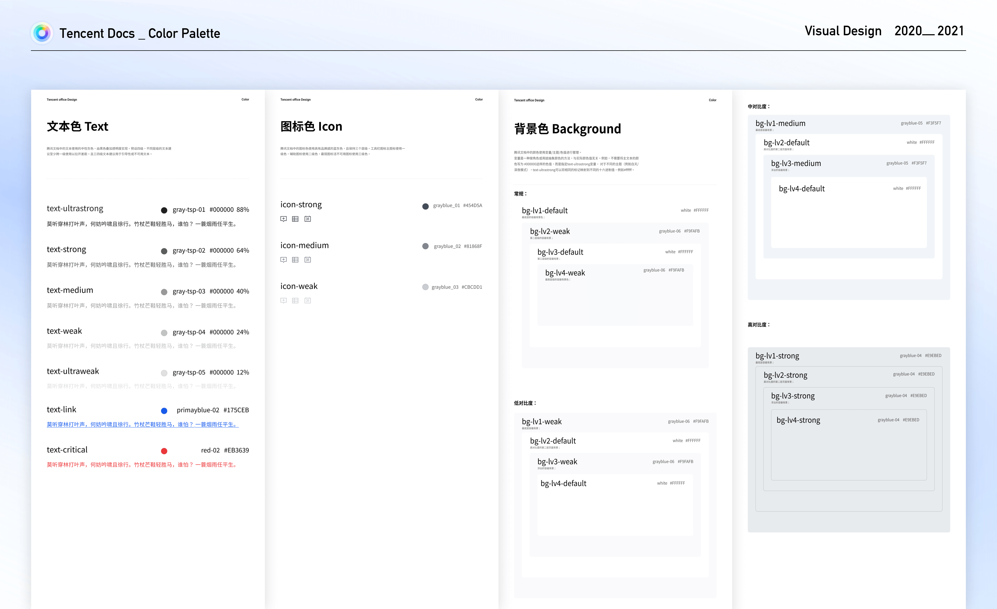This screenshot has width=997, height=609.
Task: Click the grayblue_01 icon-strong color dot
Action: coord(425,206)
